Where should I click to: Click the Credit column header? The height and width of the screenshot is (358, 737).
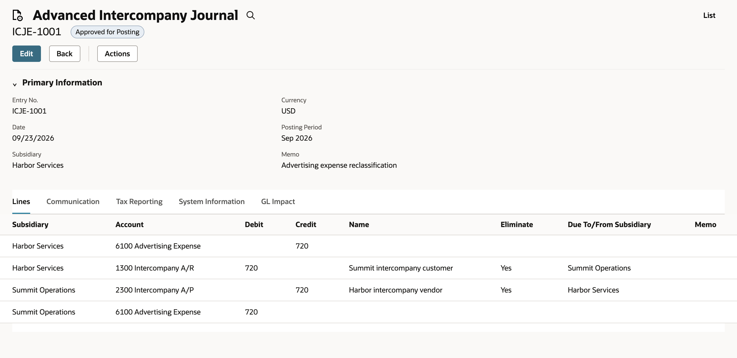(306, 225)
